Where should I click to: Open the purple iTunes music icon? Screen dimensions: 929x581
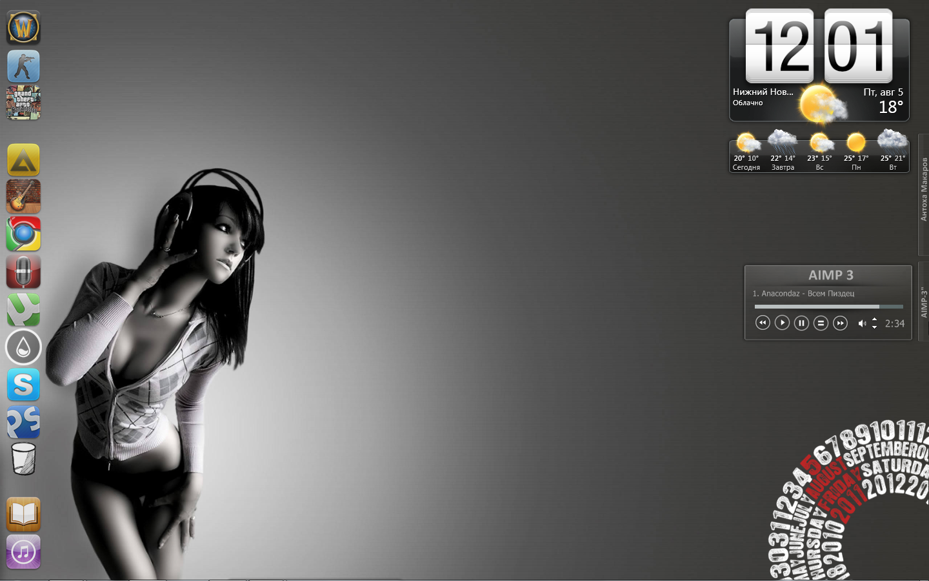pyautogui.click(x=23, y=552)
